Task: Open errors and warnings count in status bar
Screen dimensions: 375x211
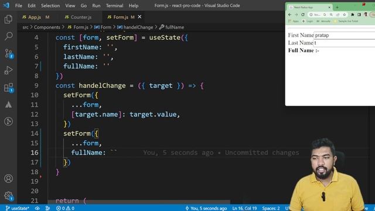Action: click(x=65, y=208)
